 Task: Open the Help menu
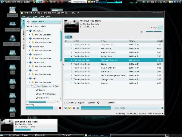pyautogui.click(x=48, y=16)
